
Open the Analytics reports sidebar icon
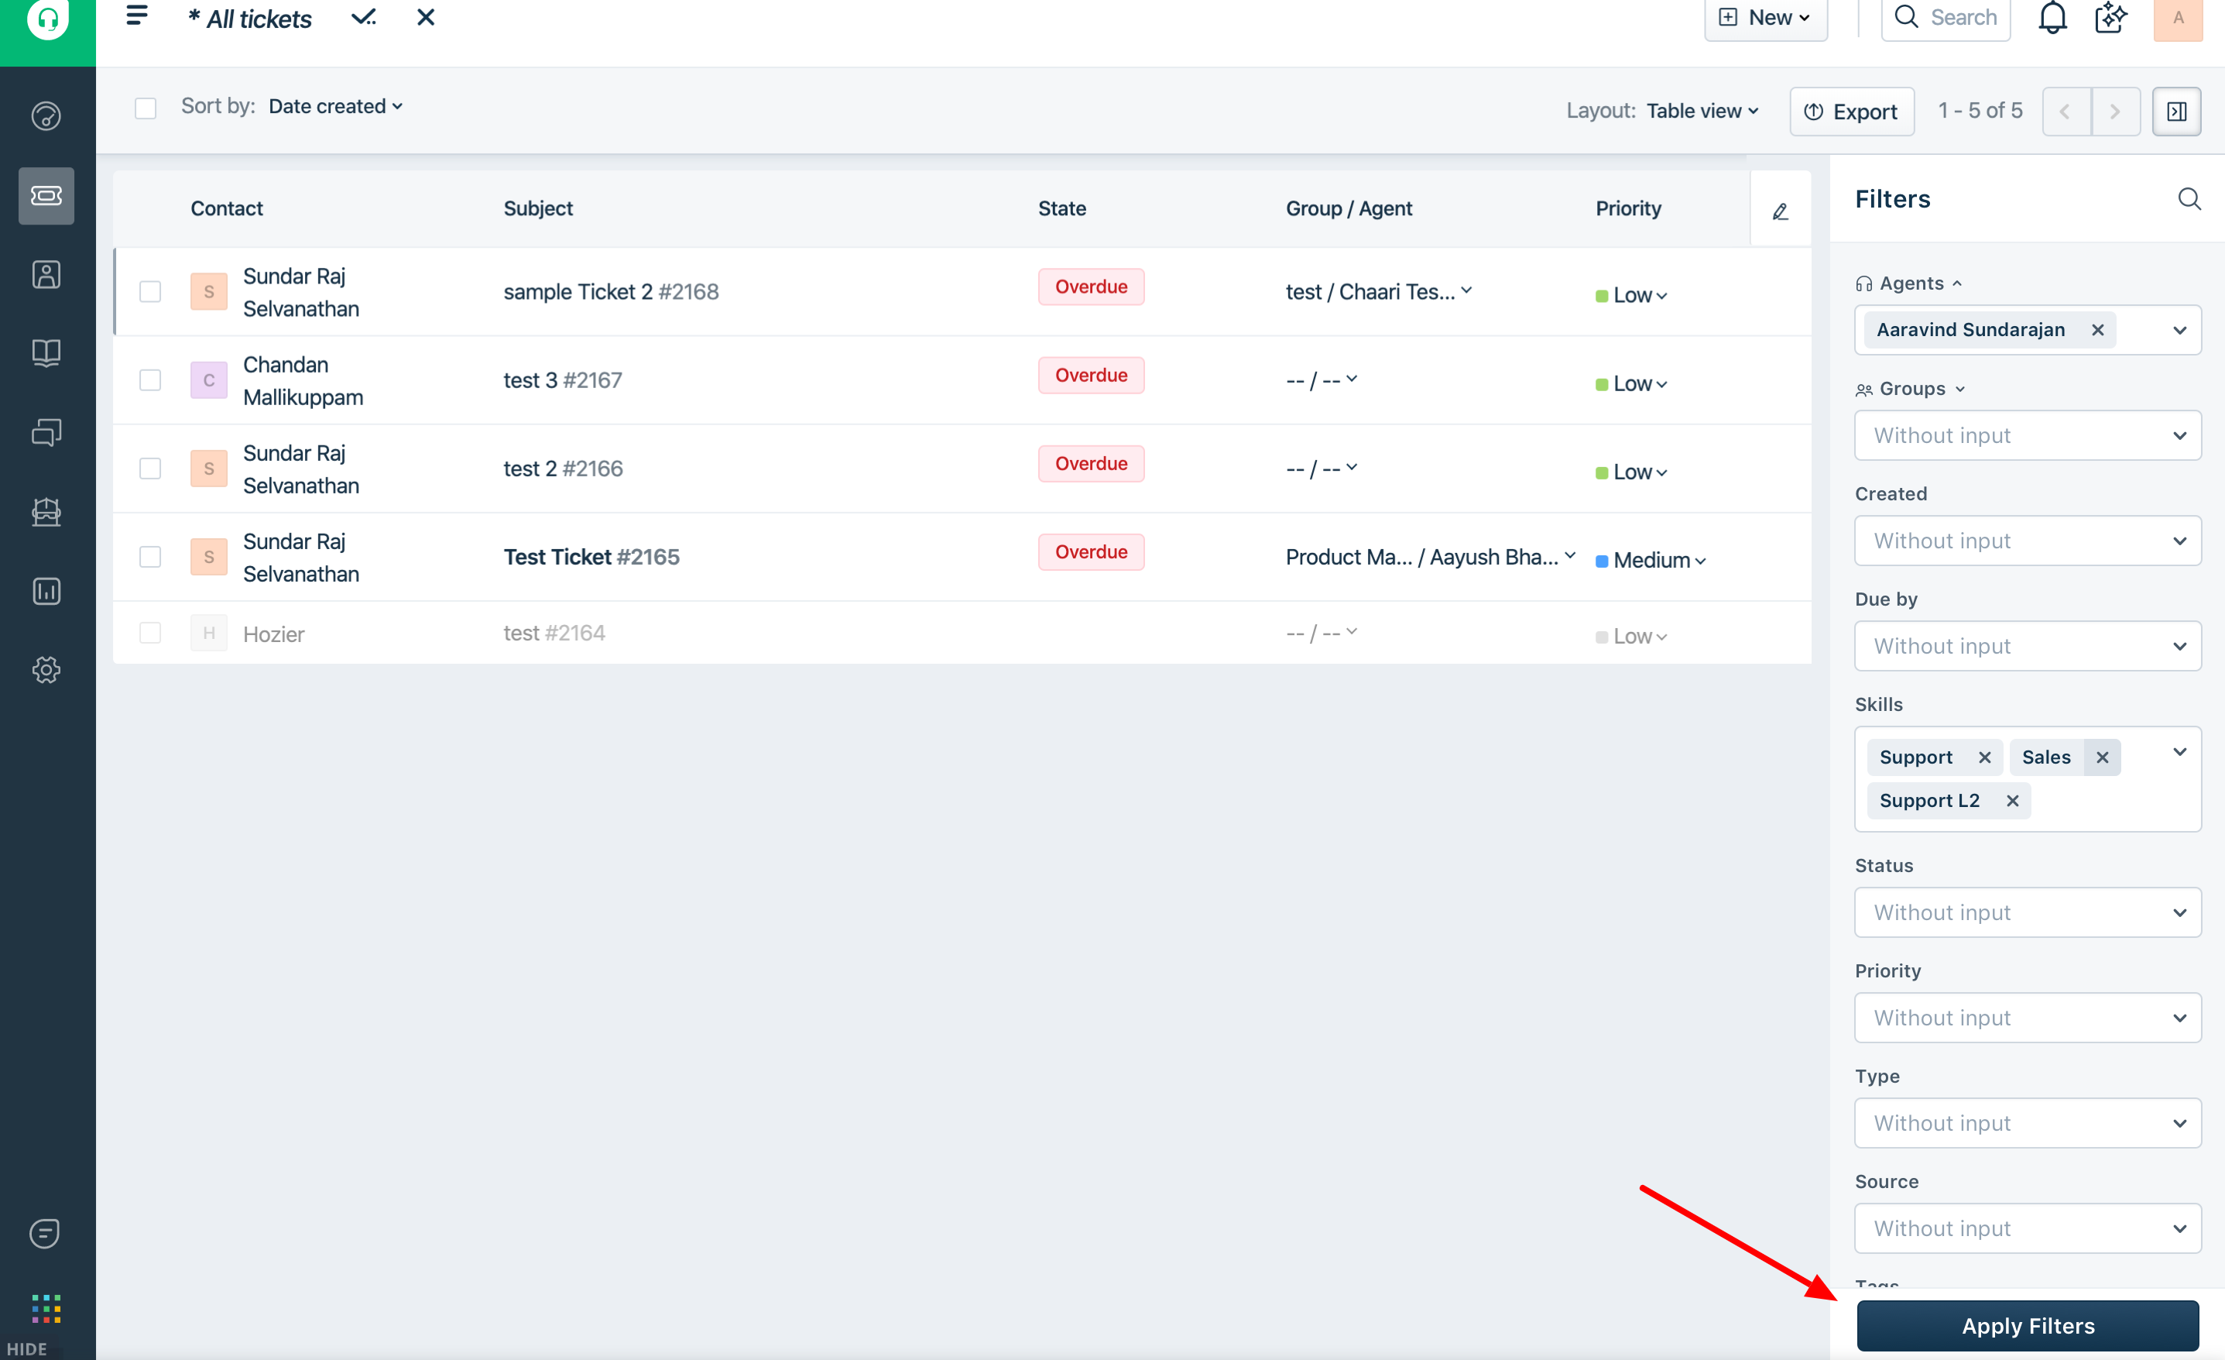click(x=46, y=591)
